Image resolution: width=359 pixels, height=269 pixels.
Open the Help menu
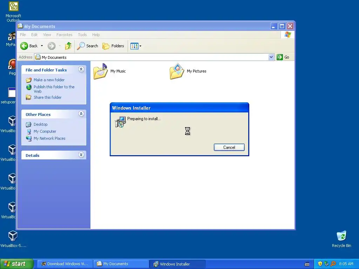coord(96,35)
